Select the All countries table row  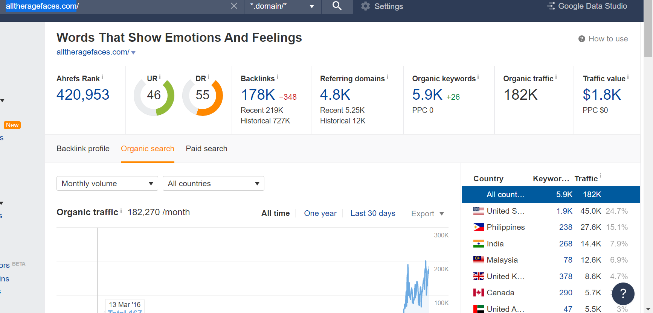click(x=551, y=194)
